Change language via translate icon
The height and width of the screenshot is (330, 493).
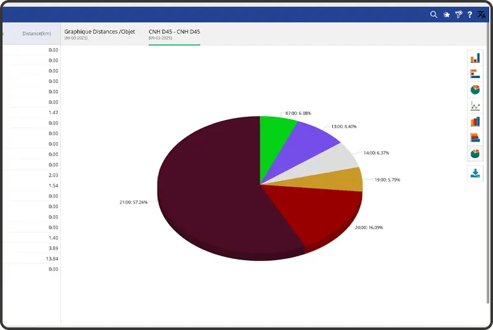pyautogui.click(x=482, y=15)
